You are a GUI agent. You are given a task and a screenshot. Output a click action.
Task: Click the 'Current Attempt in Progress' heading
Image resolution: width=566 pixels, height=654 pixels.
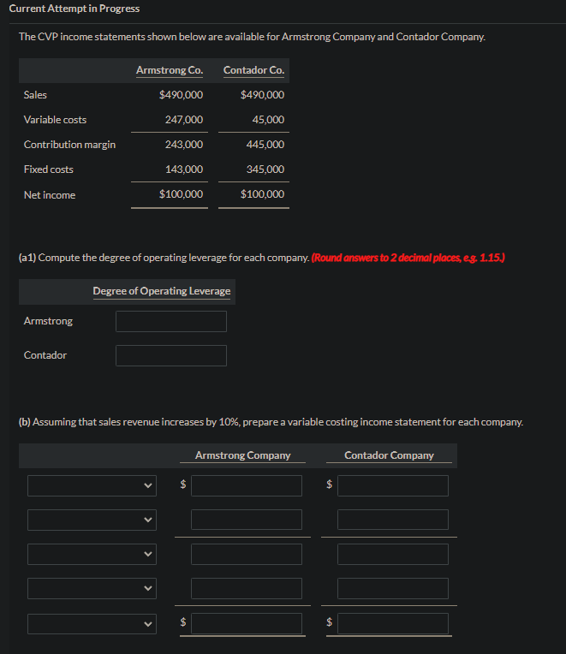[x=74, y=9]
